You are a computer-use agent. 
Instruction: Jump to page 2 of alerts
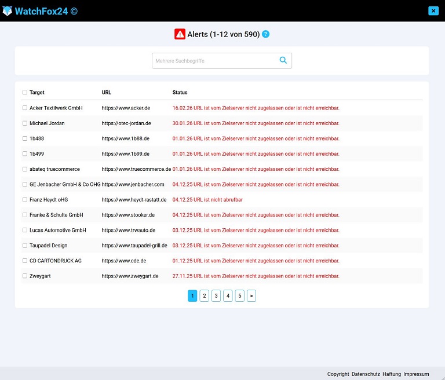pos(204,296)
